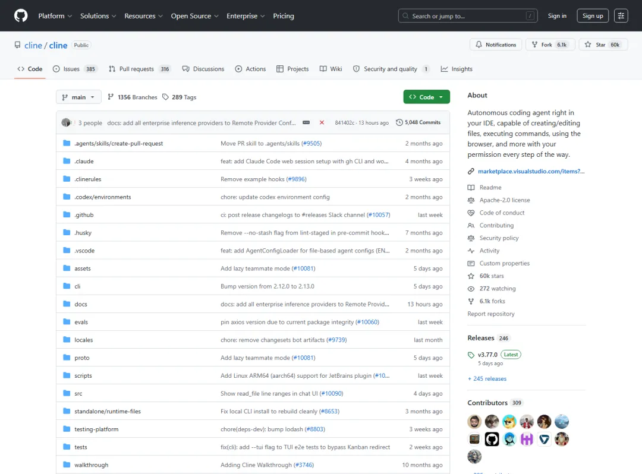This screenshot has height=474, width=642.
Task: Switch to the Projects tab
Action: click(292, 69)
